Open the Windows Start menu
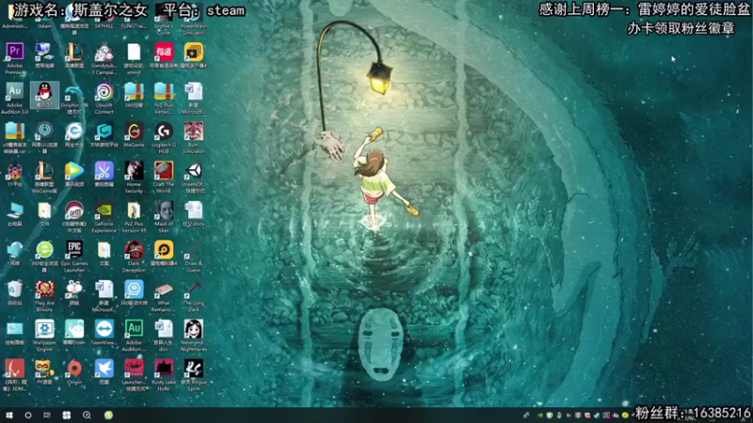 [x=9, y=415]
